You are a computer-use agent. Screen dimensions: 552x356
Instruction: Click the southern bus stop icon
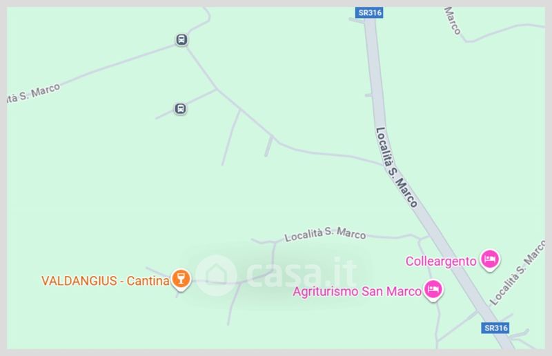click(181, 108)
